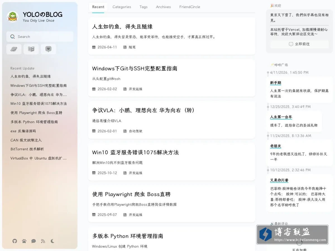
Task: Open the YOLOのBLOG site title
Action: pos(42,15)
